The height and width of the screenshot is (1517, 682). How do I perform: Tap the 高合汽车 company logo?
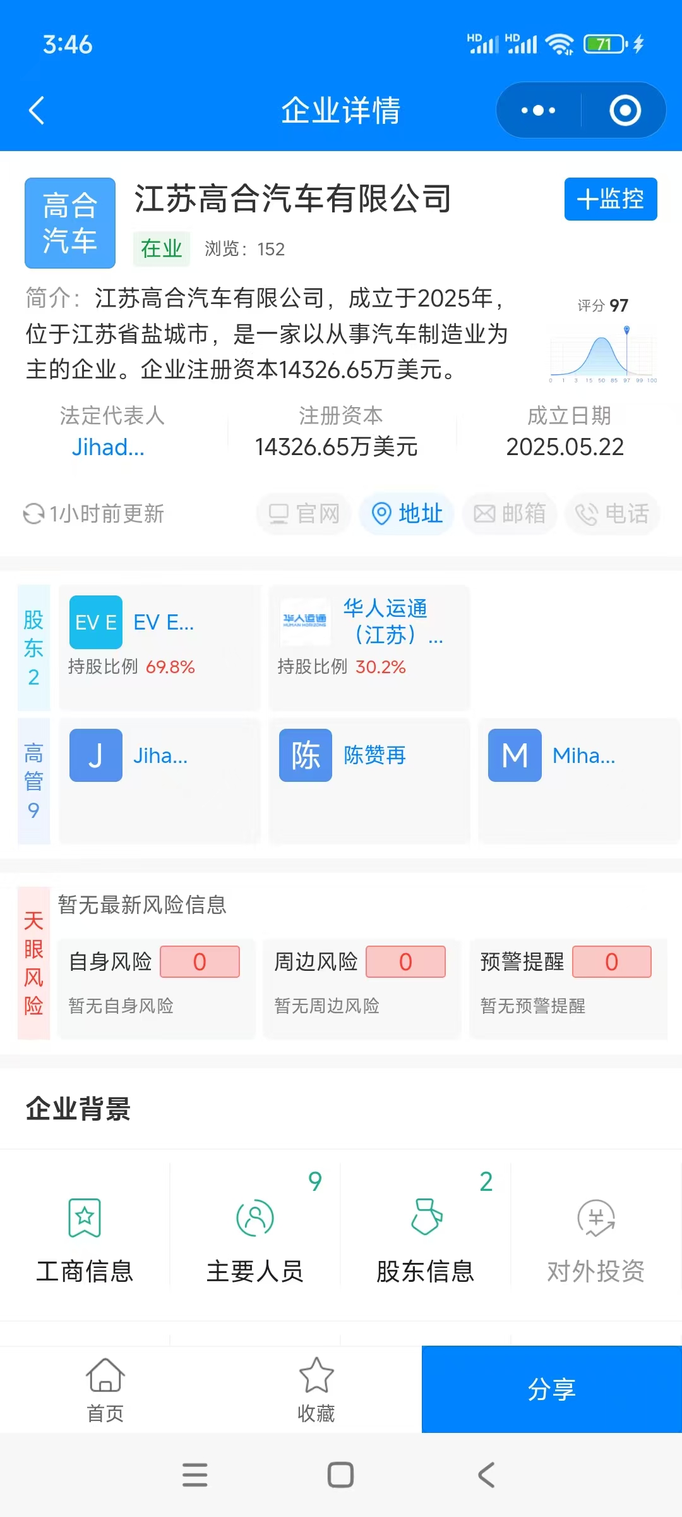(x=70, y=223)
